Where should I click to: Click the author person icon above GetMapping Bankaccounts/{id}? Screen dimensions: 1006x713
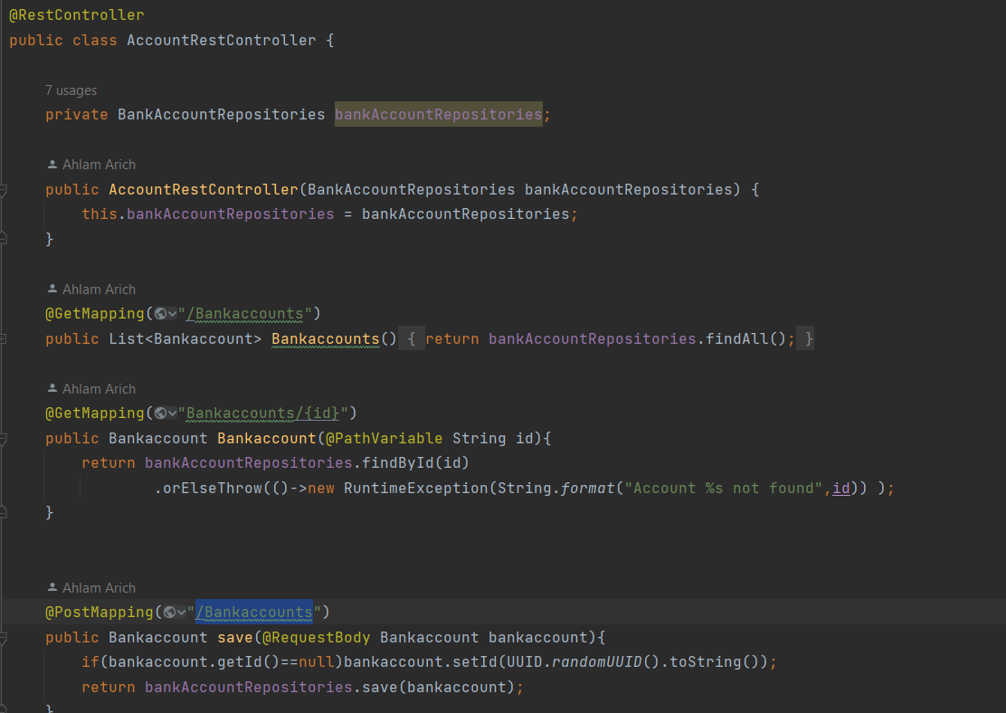pos(52,389)
